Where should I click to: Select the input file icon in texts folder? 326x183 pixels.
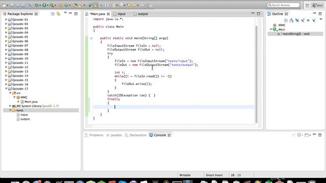coord(18,115)
